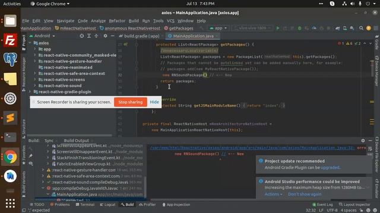
Task: Click the error count indicator in editor
Action: [x=341, y=43]
